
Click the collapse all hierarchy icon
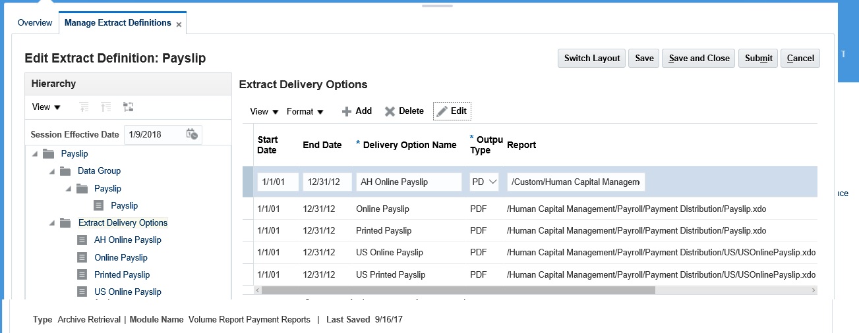[x=105, y=107]
